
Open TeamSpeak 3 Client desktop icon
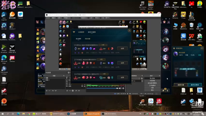tap(4, 70)
